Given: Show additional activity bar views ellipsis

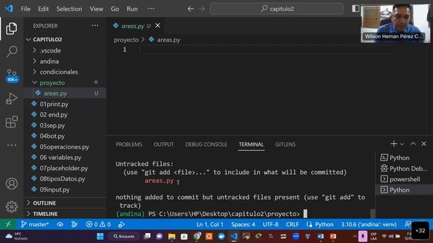Looking at the screenshot, I should point(12,145).
